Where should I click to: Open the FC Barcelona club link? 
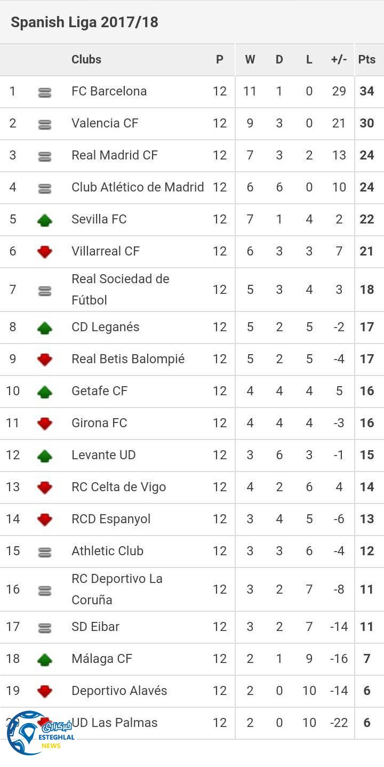[x=109, y=91]
